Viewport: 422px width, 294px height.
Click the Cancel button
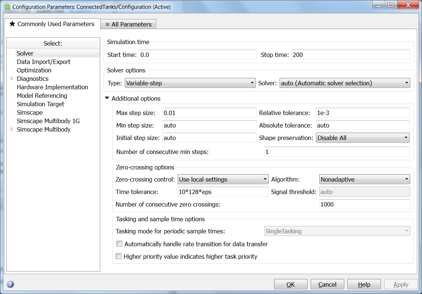tap(327, 284)
